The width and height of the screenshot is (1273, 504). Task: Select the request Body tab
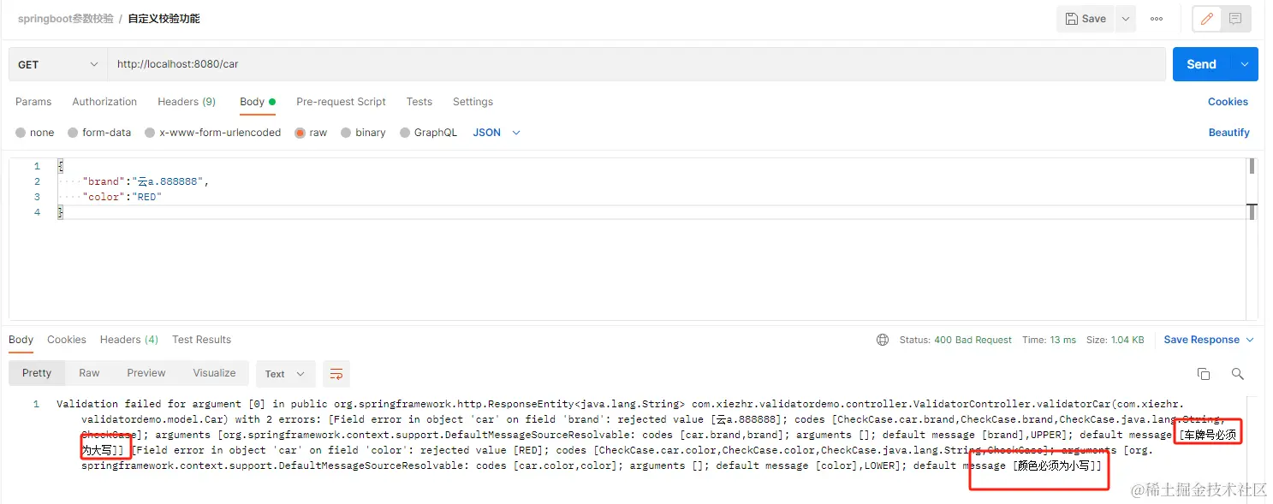257,102
